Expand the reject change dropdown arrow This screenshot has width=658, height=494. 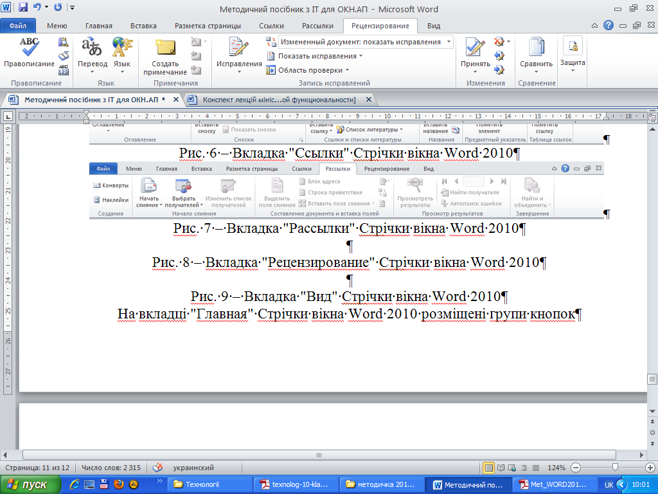(x=509, y=42)
